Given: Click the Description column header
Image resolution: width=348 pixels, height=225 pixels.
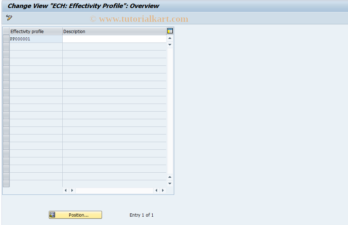Looking at the screenshot, I should [x=114, y=32].
